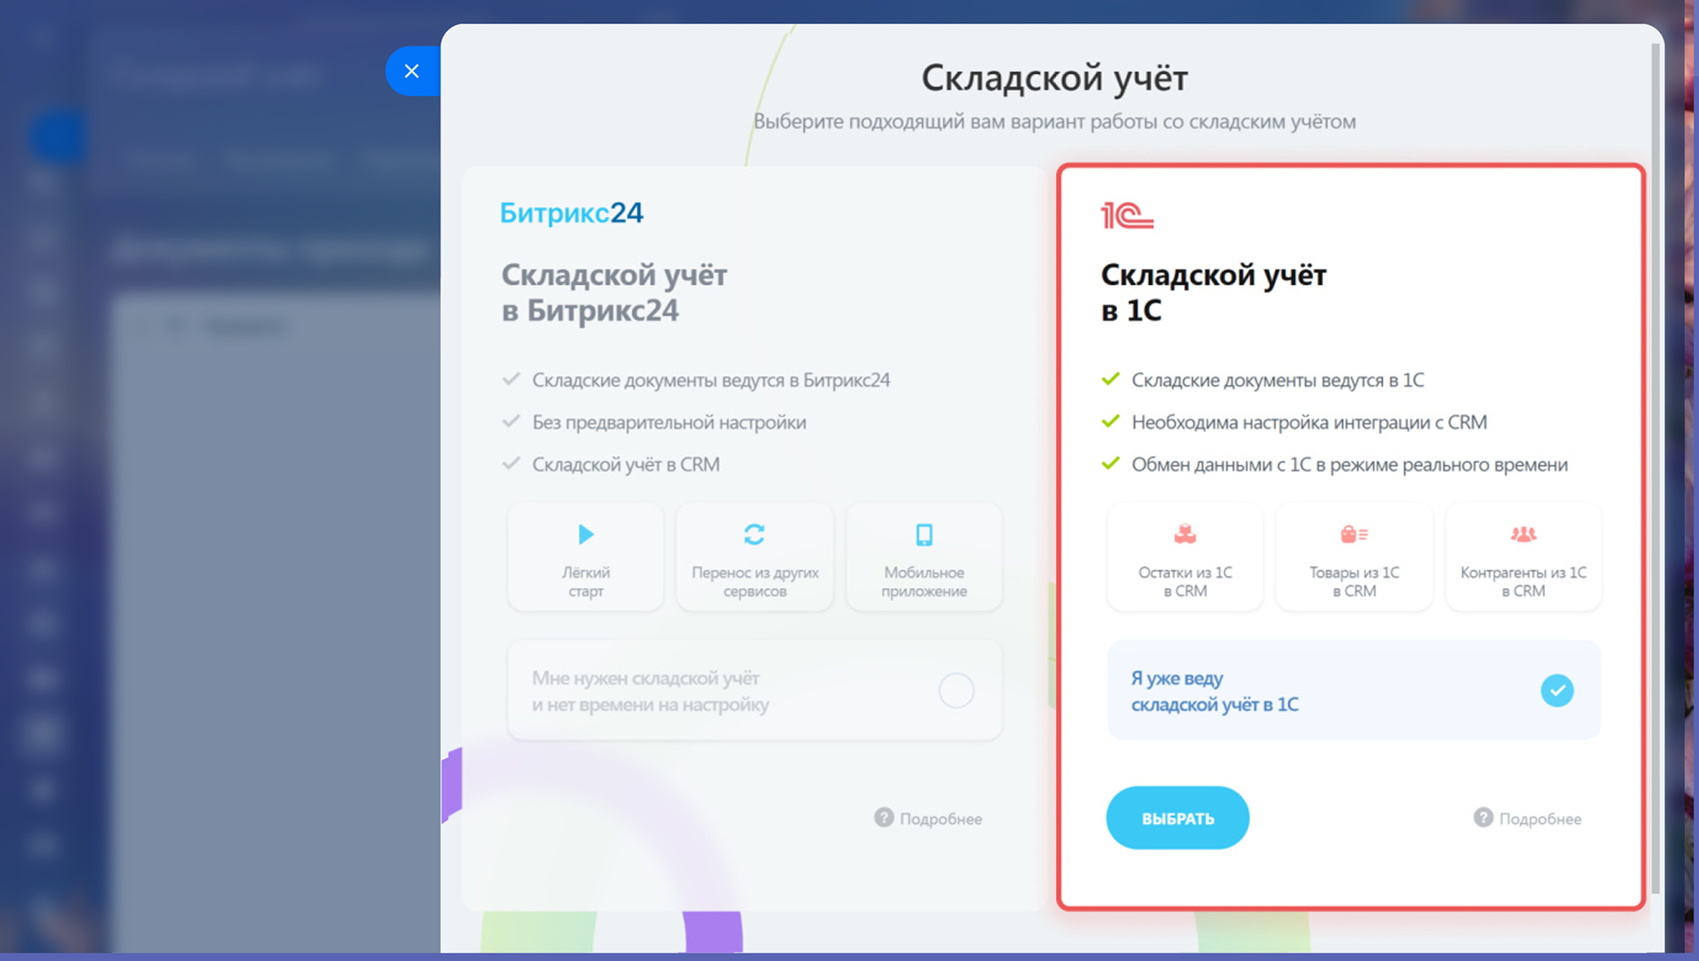Click text Необходима настройка интеграции с CRM
Screen dimensions: 1699x961
(x=1309, y=422)
